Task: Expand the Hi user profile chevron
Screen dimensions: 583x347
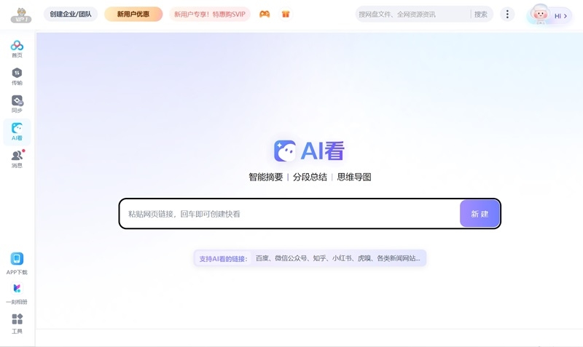Action: 566,16
